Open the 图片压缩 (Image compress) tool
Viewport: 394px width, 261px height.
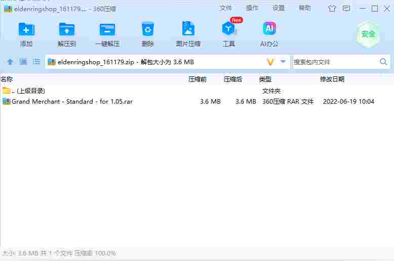tap(188, 29)
